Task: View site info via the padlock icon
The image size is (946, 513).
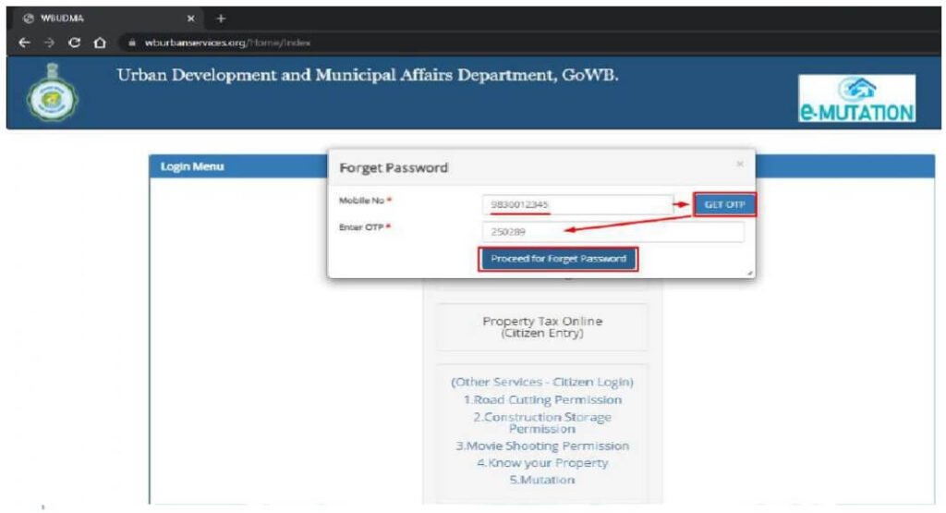Action: tap(132, 43)
